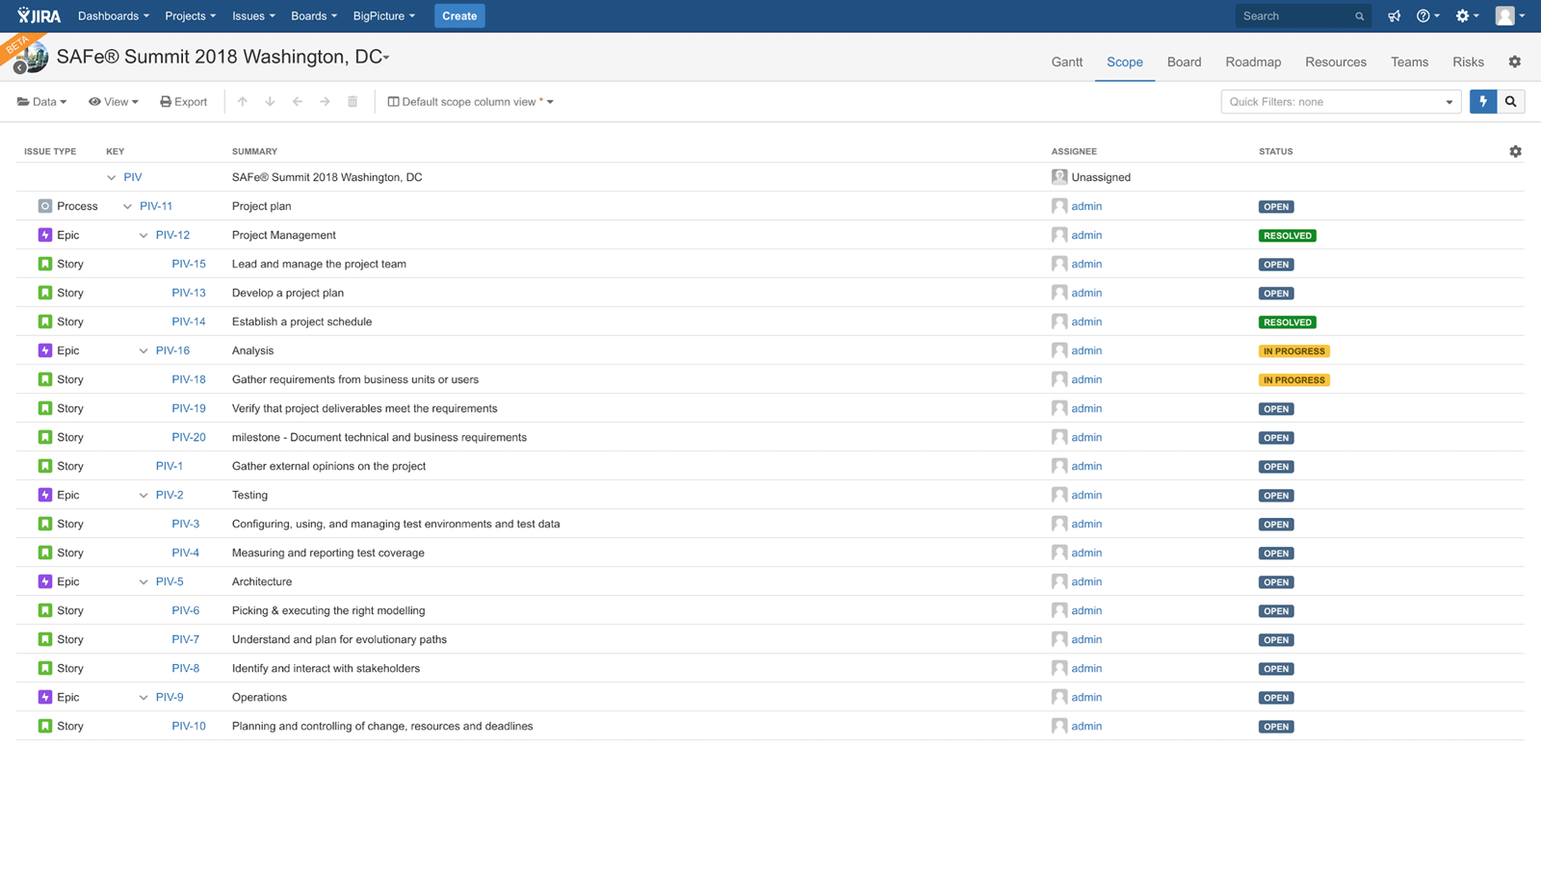
Task: Open the Export option with printer icon
Action: pos(183,101)
